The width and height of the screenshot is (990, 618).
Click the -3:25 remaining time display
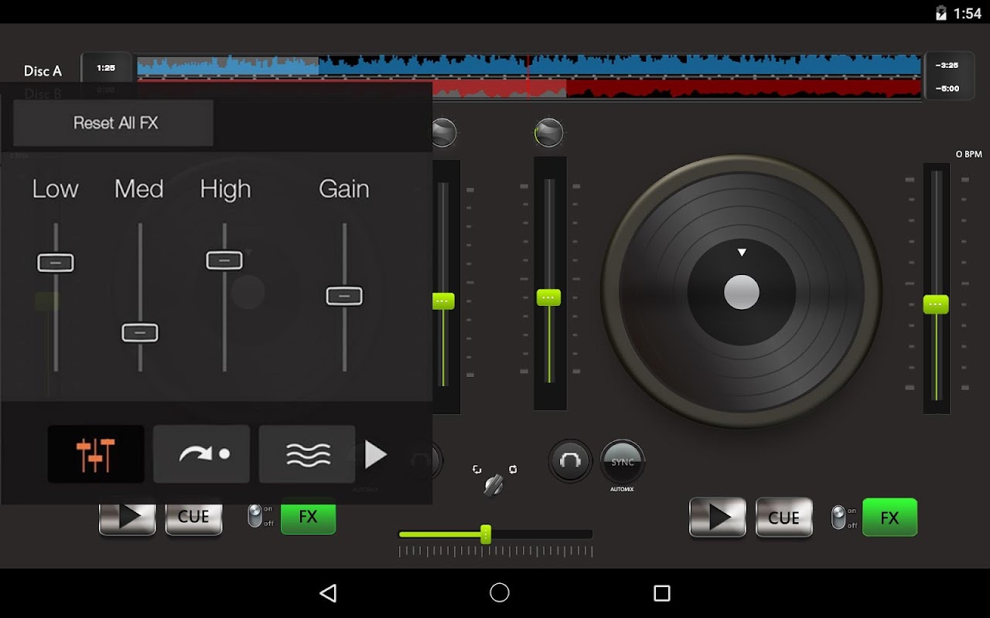tap(947, 66)
